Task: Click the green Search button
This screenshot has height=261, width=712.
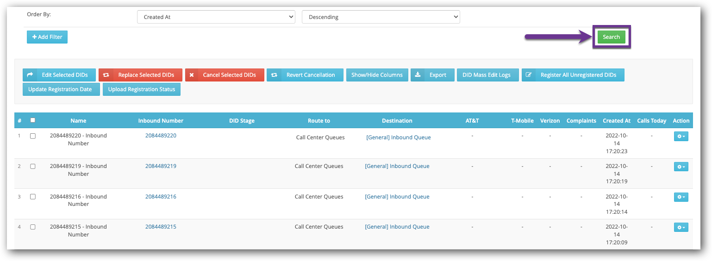Action: (611, 37)
